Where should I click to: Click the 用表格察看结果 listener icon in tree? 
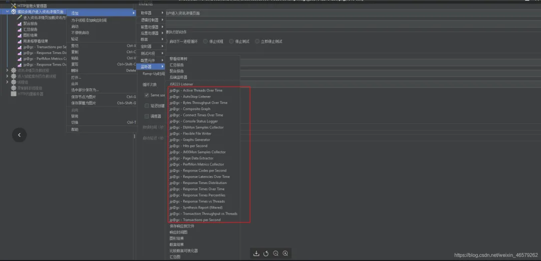20,41
